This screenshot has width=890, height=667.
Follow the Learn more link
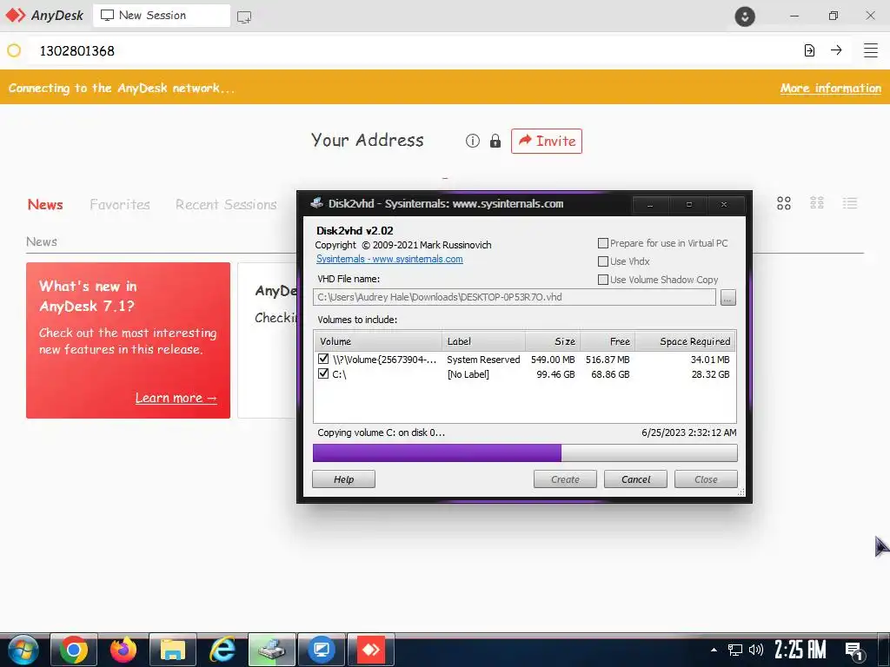[x=176, y=398]
